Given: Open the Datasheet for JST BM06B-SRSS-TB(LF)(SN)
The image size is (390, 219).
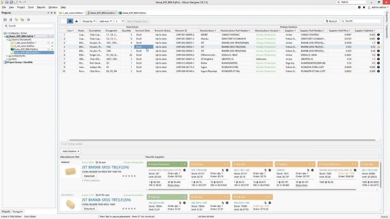Looking at the screenshot, I should point(89,176).
